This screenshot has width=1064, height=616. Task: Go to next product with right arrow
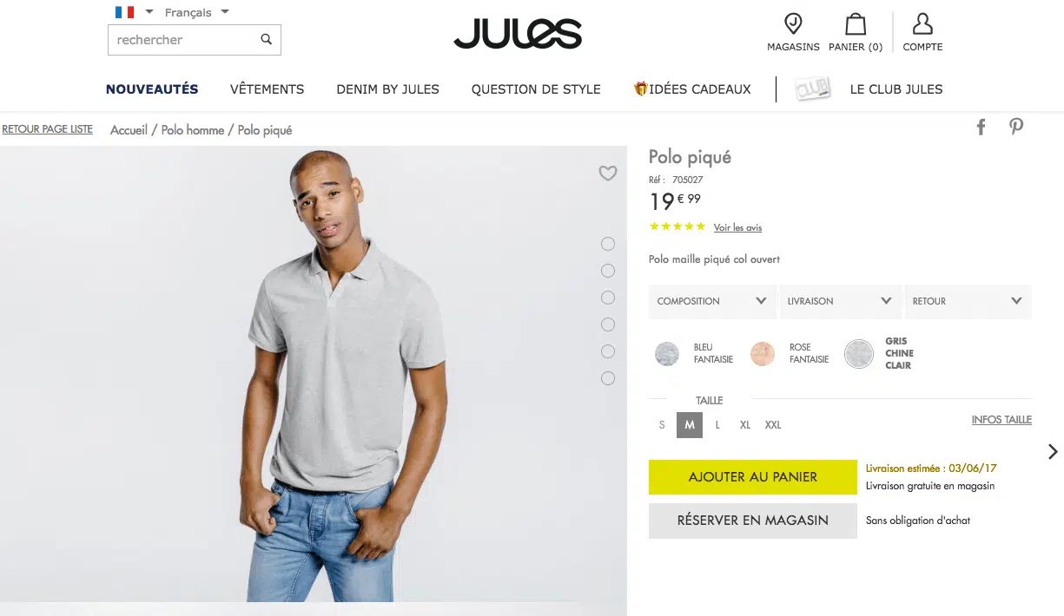(x=1053, y=451)
